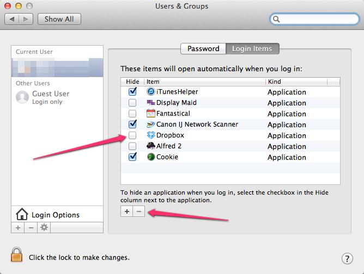Uncheck Hide for iTunesHelper
The width and height of the screenshot is (364, 274).
point(132,91)
